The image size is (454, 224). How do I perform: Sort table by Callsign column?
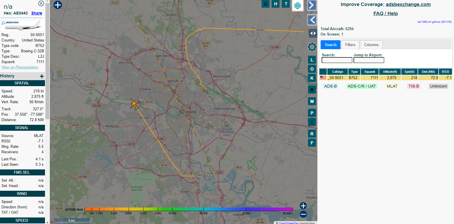click(x=338, y=72)
